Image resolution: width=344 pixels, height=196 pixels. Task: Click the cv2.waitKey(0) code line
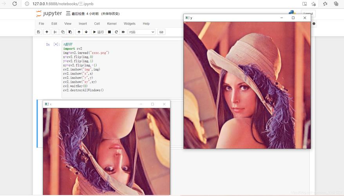pyautogui.click(x=75, y=86)
